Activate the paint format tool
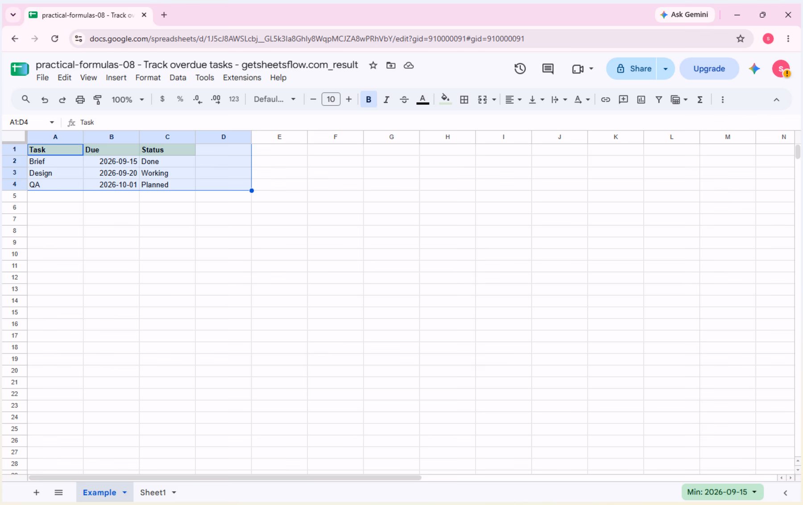803x505 pixels. click(x=98, y=99)
